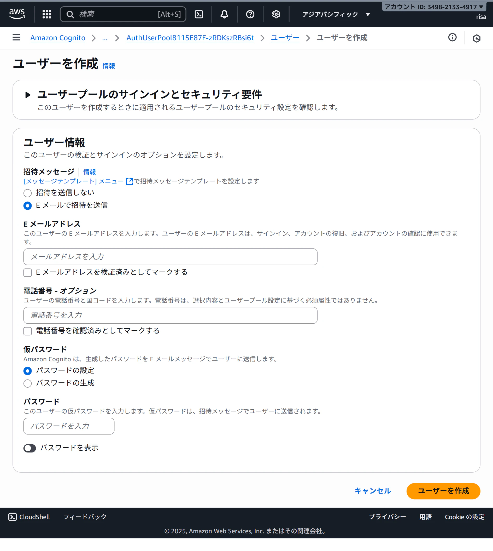This screenshot has width=493, height=551.
Task: Select E メールで招待を送信 radio option
Action: click(27, 205)
